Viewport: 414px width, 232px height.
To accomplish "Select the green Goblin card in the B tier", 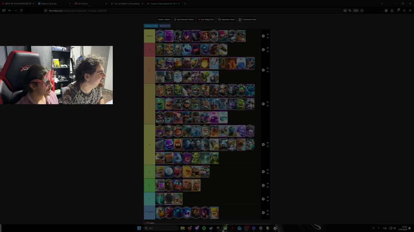I will pyautogui.click(x=196, y=158).
